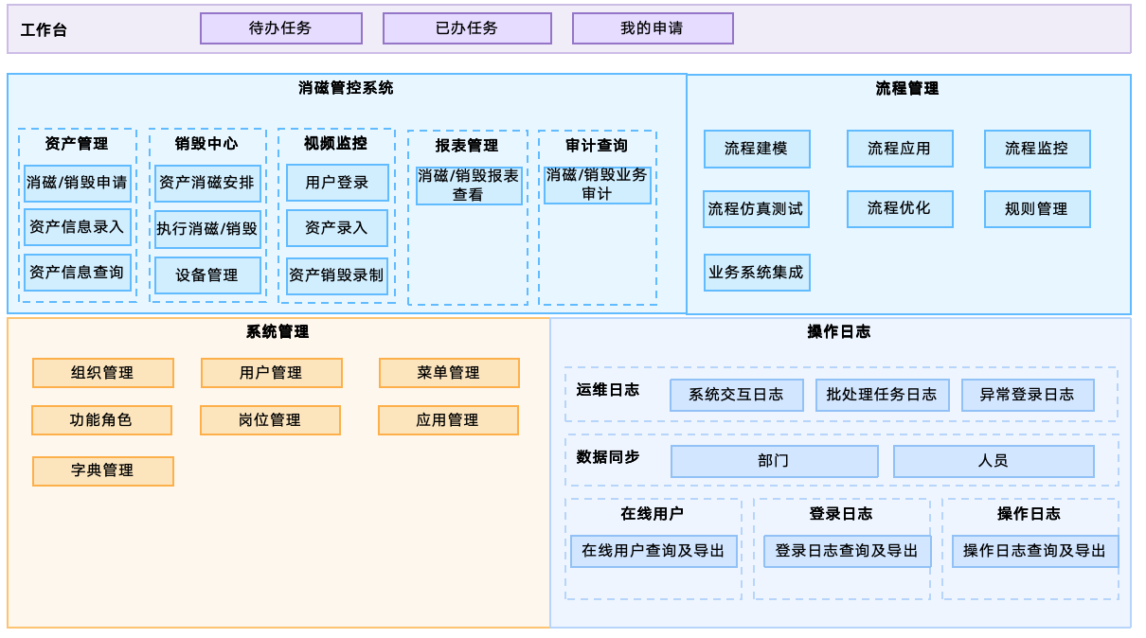Select the 字典管理 box
This screenshot has height=638, width=1146.
(x=103, y=471)
